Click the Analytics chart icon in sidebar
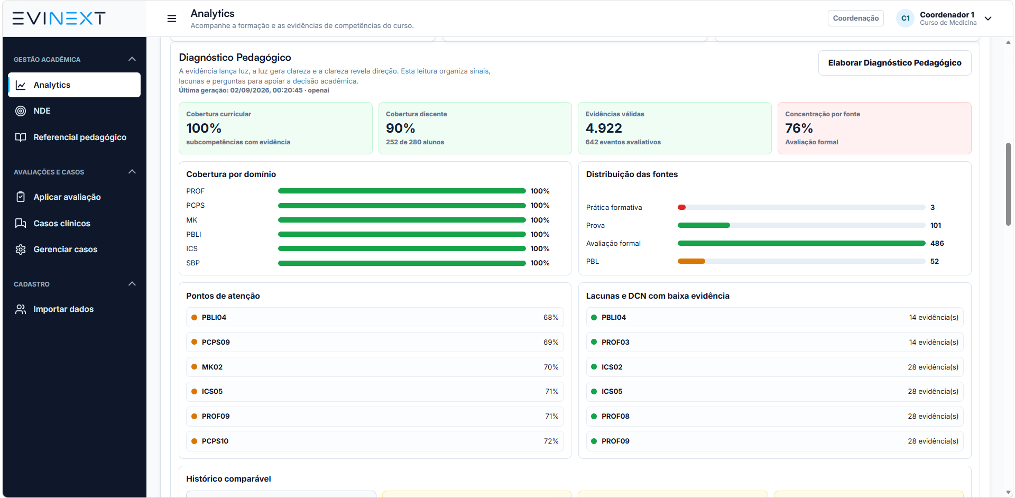 pyautogui.click(x=21, y=85)
